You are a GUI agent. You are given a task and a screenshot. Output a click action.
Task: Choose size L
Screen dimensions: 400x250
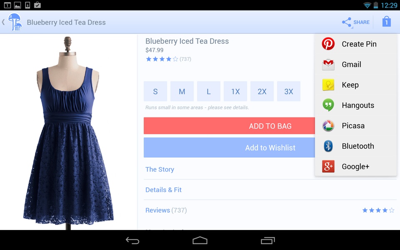(x=209, y=91)
